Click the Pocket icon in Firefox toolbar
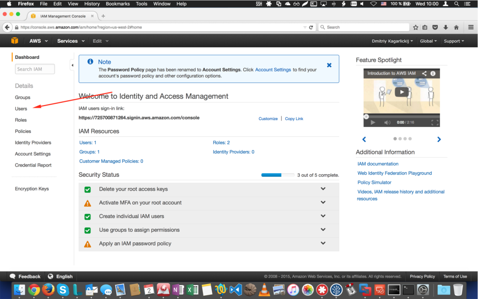The height and width of the screenshot is (299, 478). coord(436,27)
